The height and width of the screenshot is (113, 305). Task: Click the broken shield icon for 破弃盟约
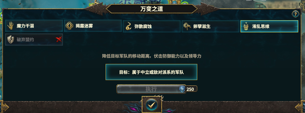[x=10, y=39]
